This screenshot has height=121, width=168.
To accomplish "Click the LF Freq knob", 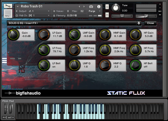I will click(x=44, y=50).
